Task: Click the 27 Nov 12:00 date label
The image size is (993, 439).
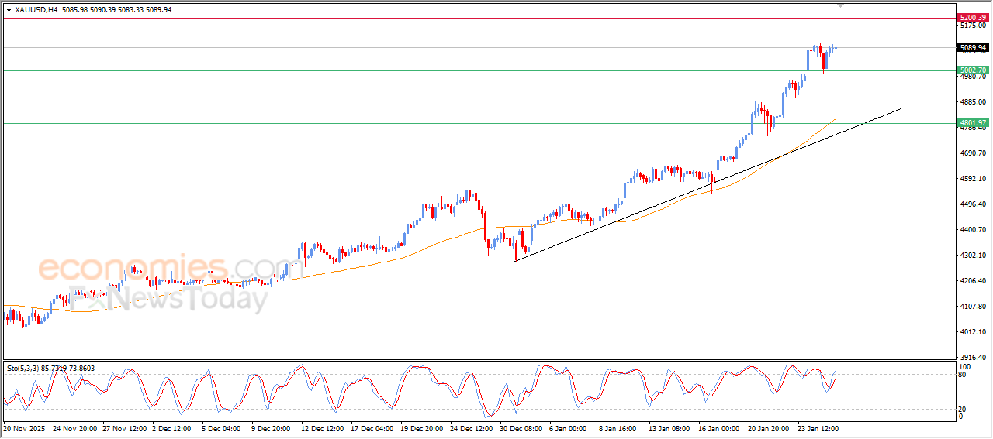Action: (x=125, y=428)
